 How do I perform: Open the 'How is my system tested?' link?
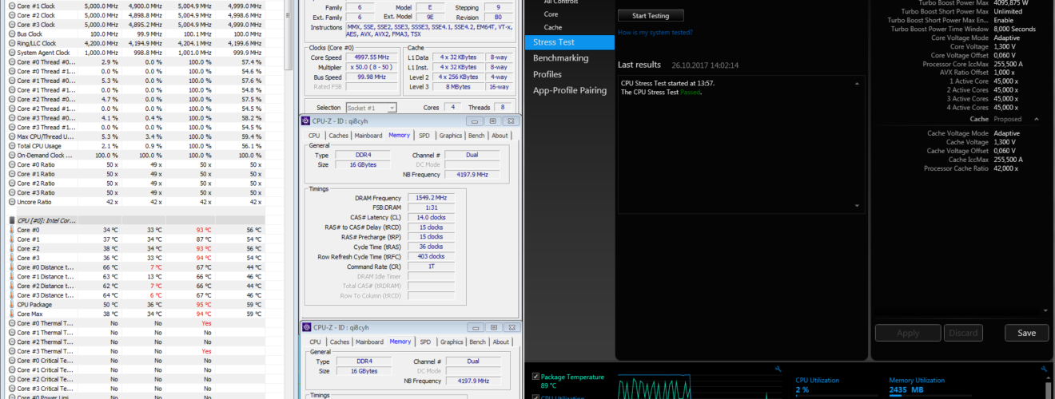[x=655, y=33]
